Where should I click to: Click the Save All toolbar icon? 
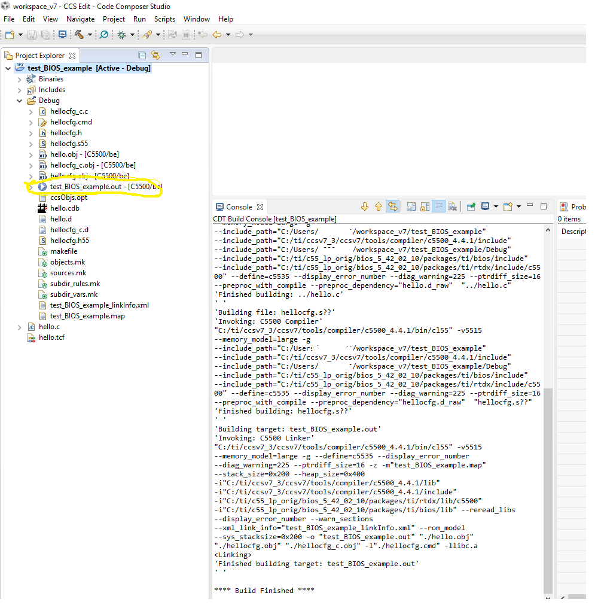(x=45, y=35)
